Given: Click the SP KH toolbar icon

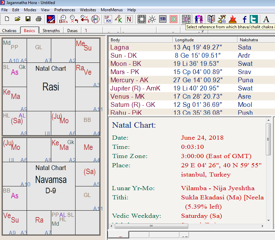Looking at the screenshot, I should pyautogui.click(x=108, y=19).
